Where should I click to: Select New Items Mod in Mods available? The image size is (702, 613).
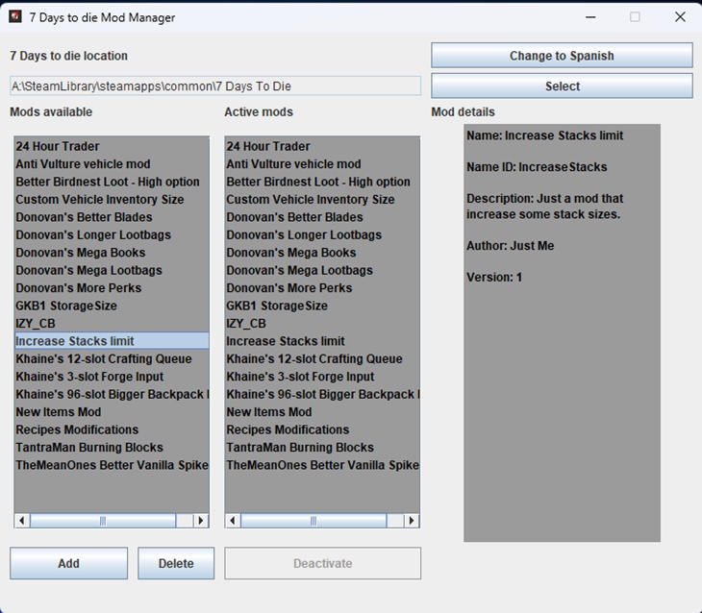tap(112, 411)
